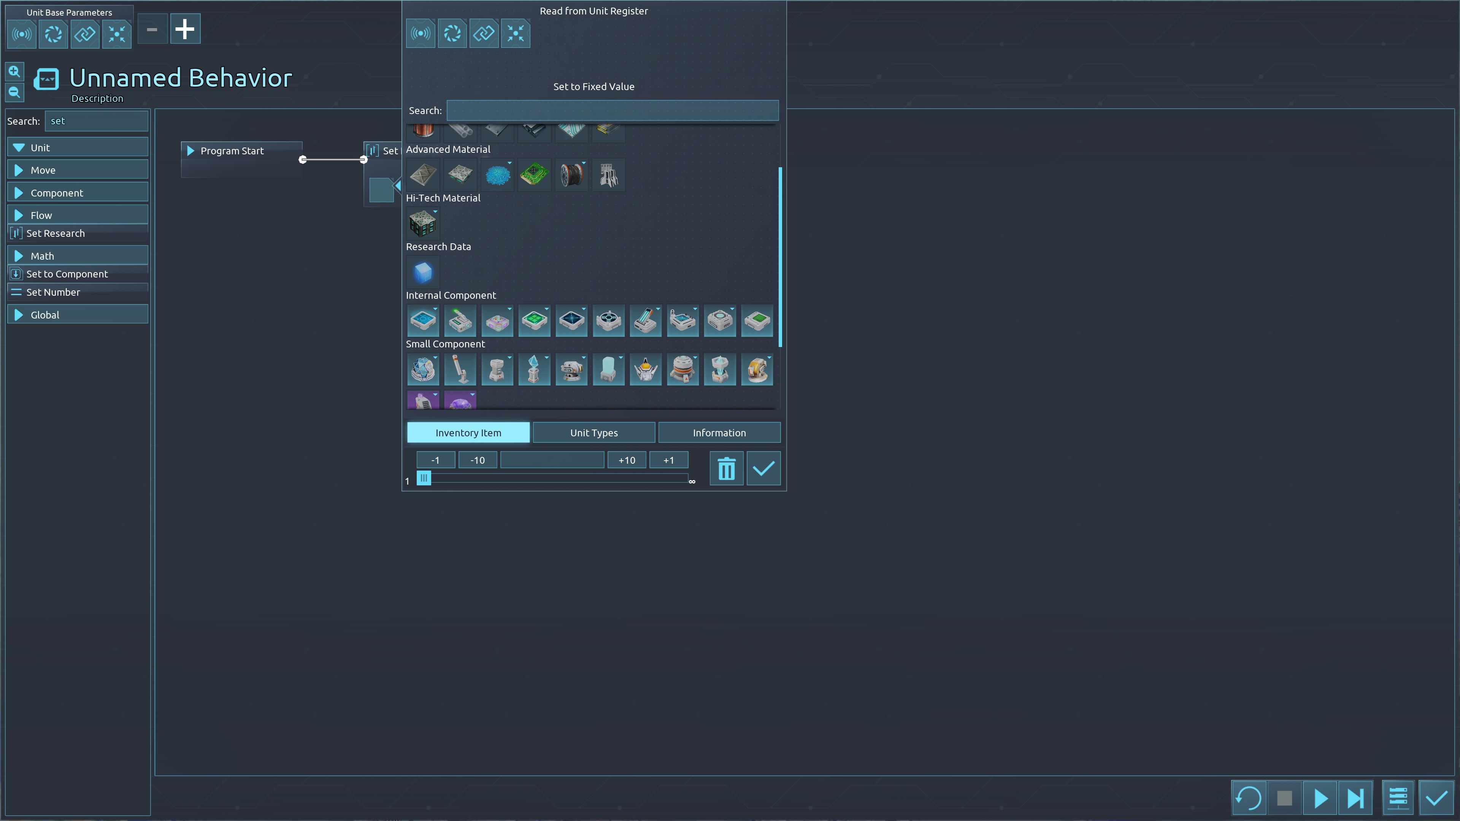Click the zoom in magnifier icon
1460x821 pixels.
pyautogui.click(x=15, y=71)
